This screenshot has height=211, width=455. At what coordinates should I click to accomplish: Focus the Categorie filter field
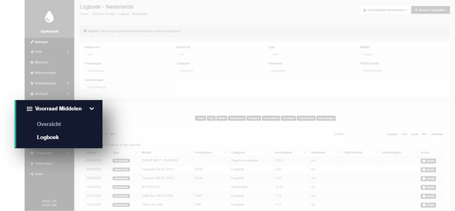coord(219,71)
